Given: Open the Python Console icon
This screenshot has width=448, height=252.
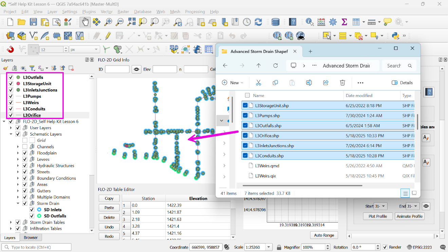Looking at the screenshot, I should click(x=395, y=36).
